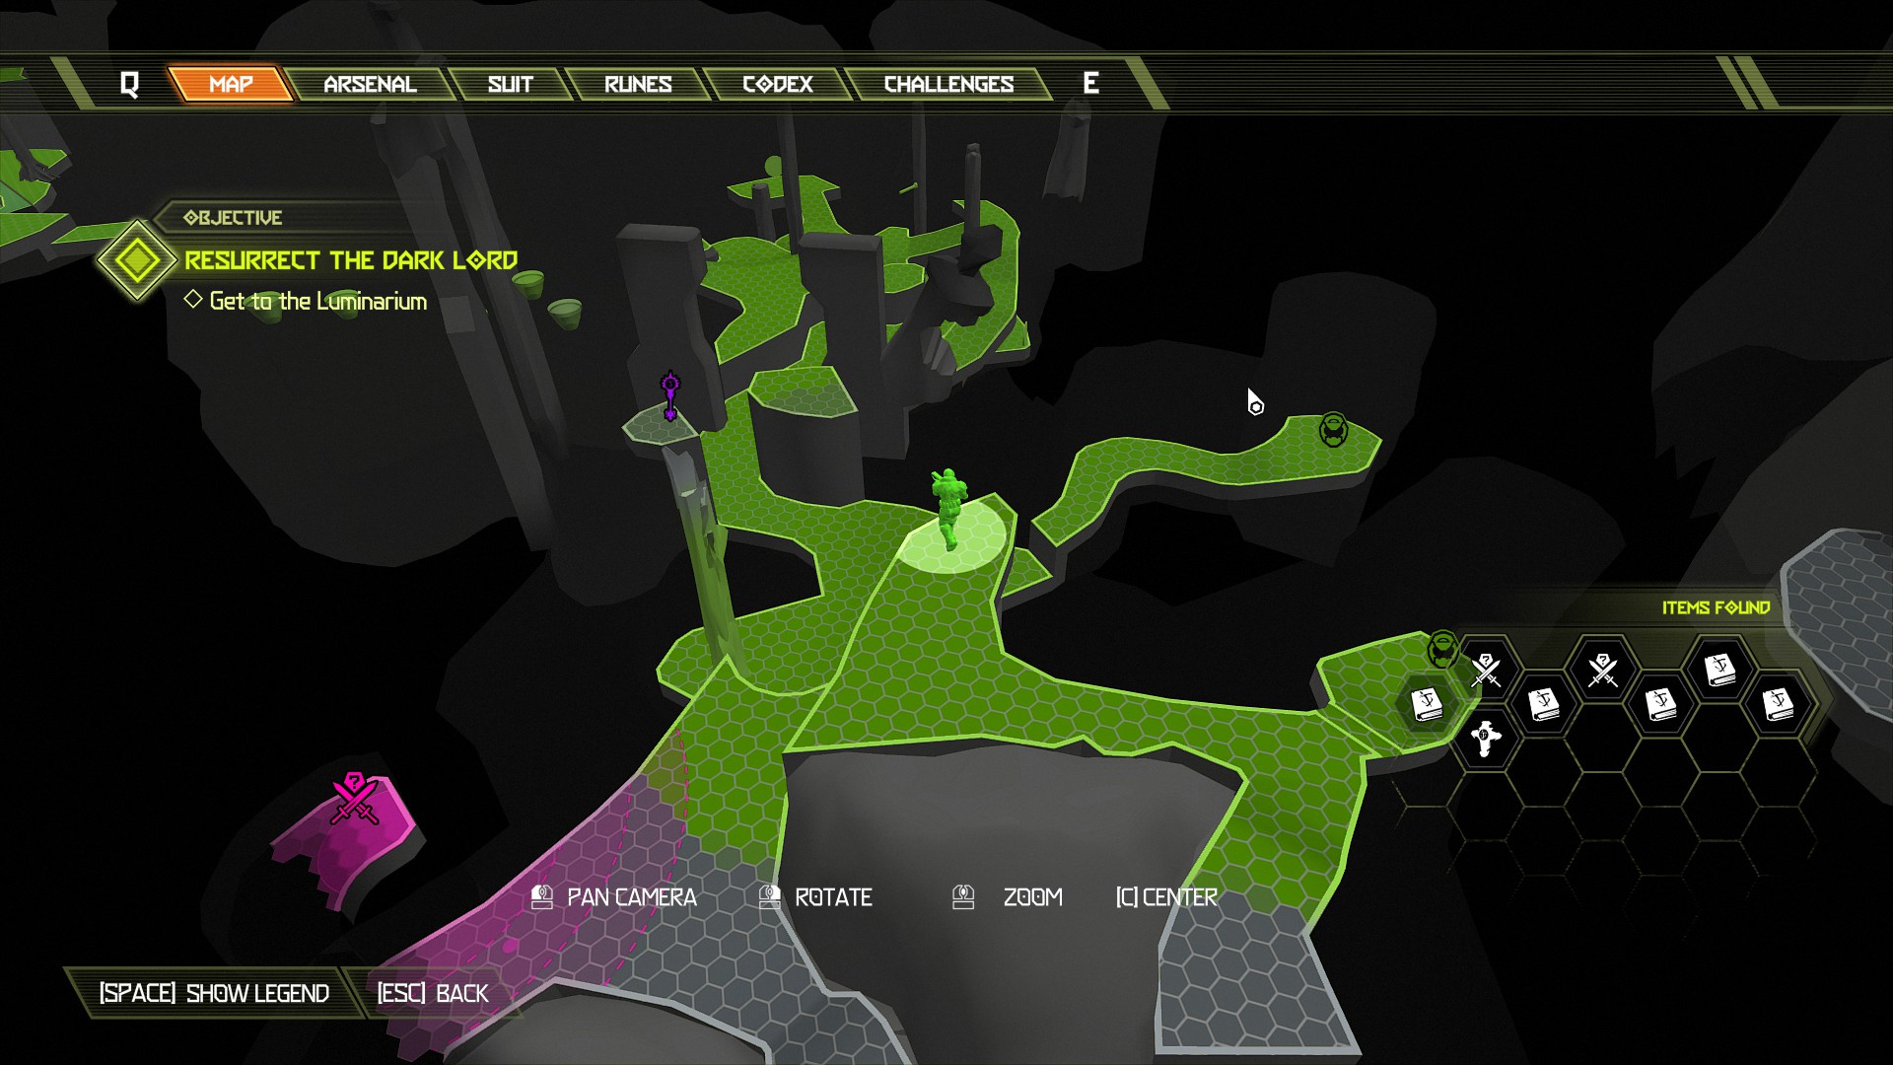Click the Q previous-tab indicator
Viewport: 1893px width, 1065px height.
(129, 84)
